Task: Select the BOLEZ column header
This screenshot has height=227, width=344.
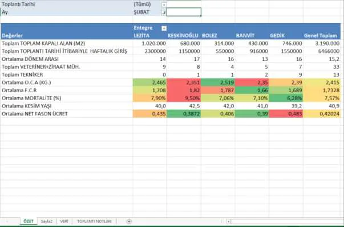Action: [x=218, y=35]
